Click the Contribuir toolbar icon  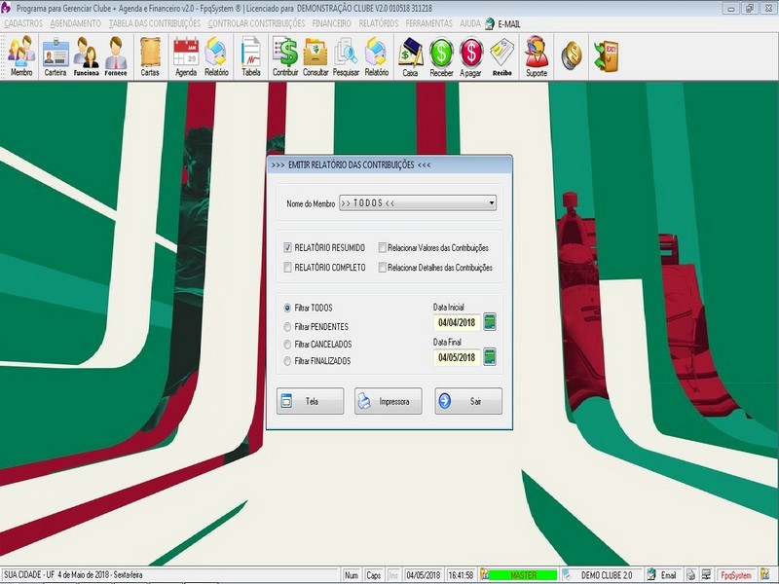click(x=284, y=56)
